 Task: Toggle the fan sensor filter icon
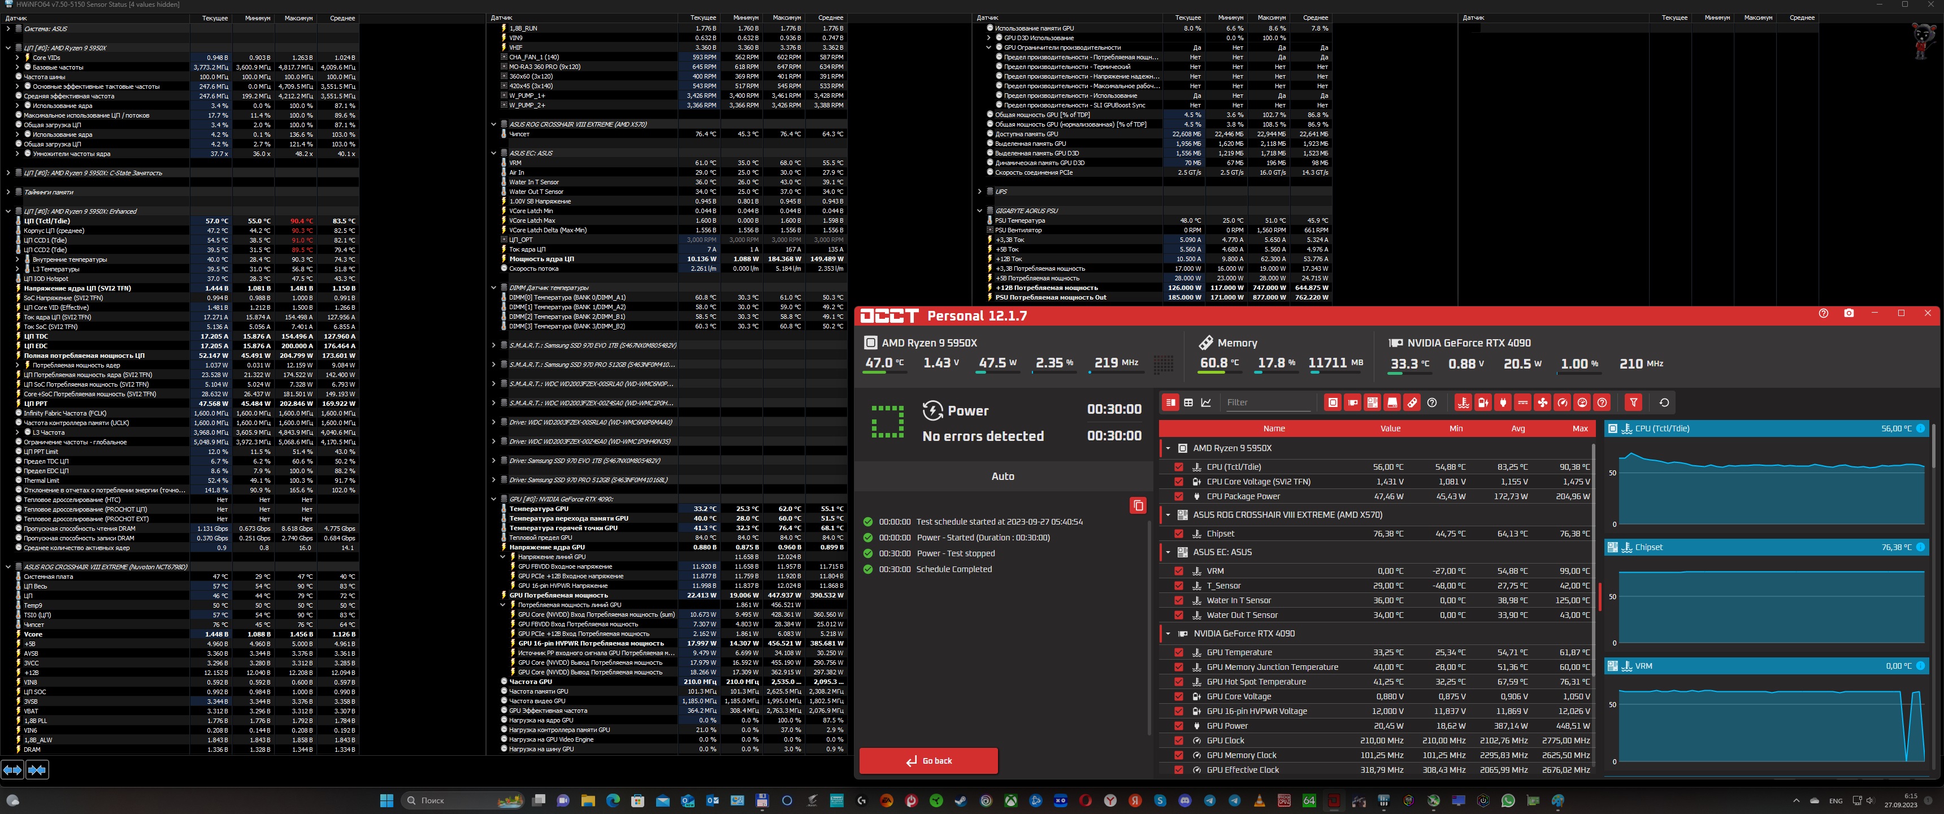pyautogui.click(x=1543, y=402)
